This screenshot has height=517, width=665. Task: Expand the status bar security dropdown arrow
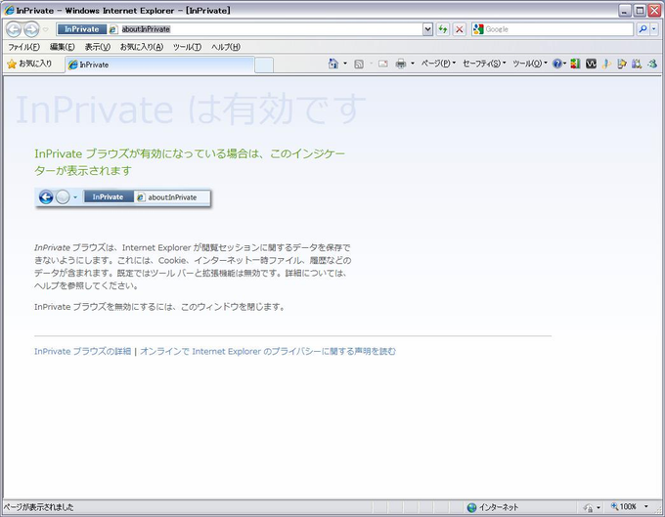pyautogui.click(x=598, y=507)
